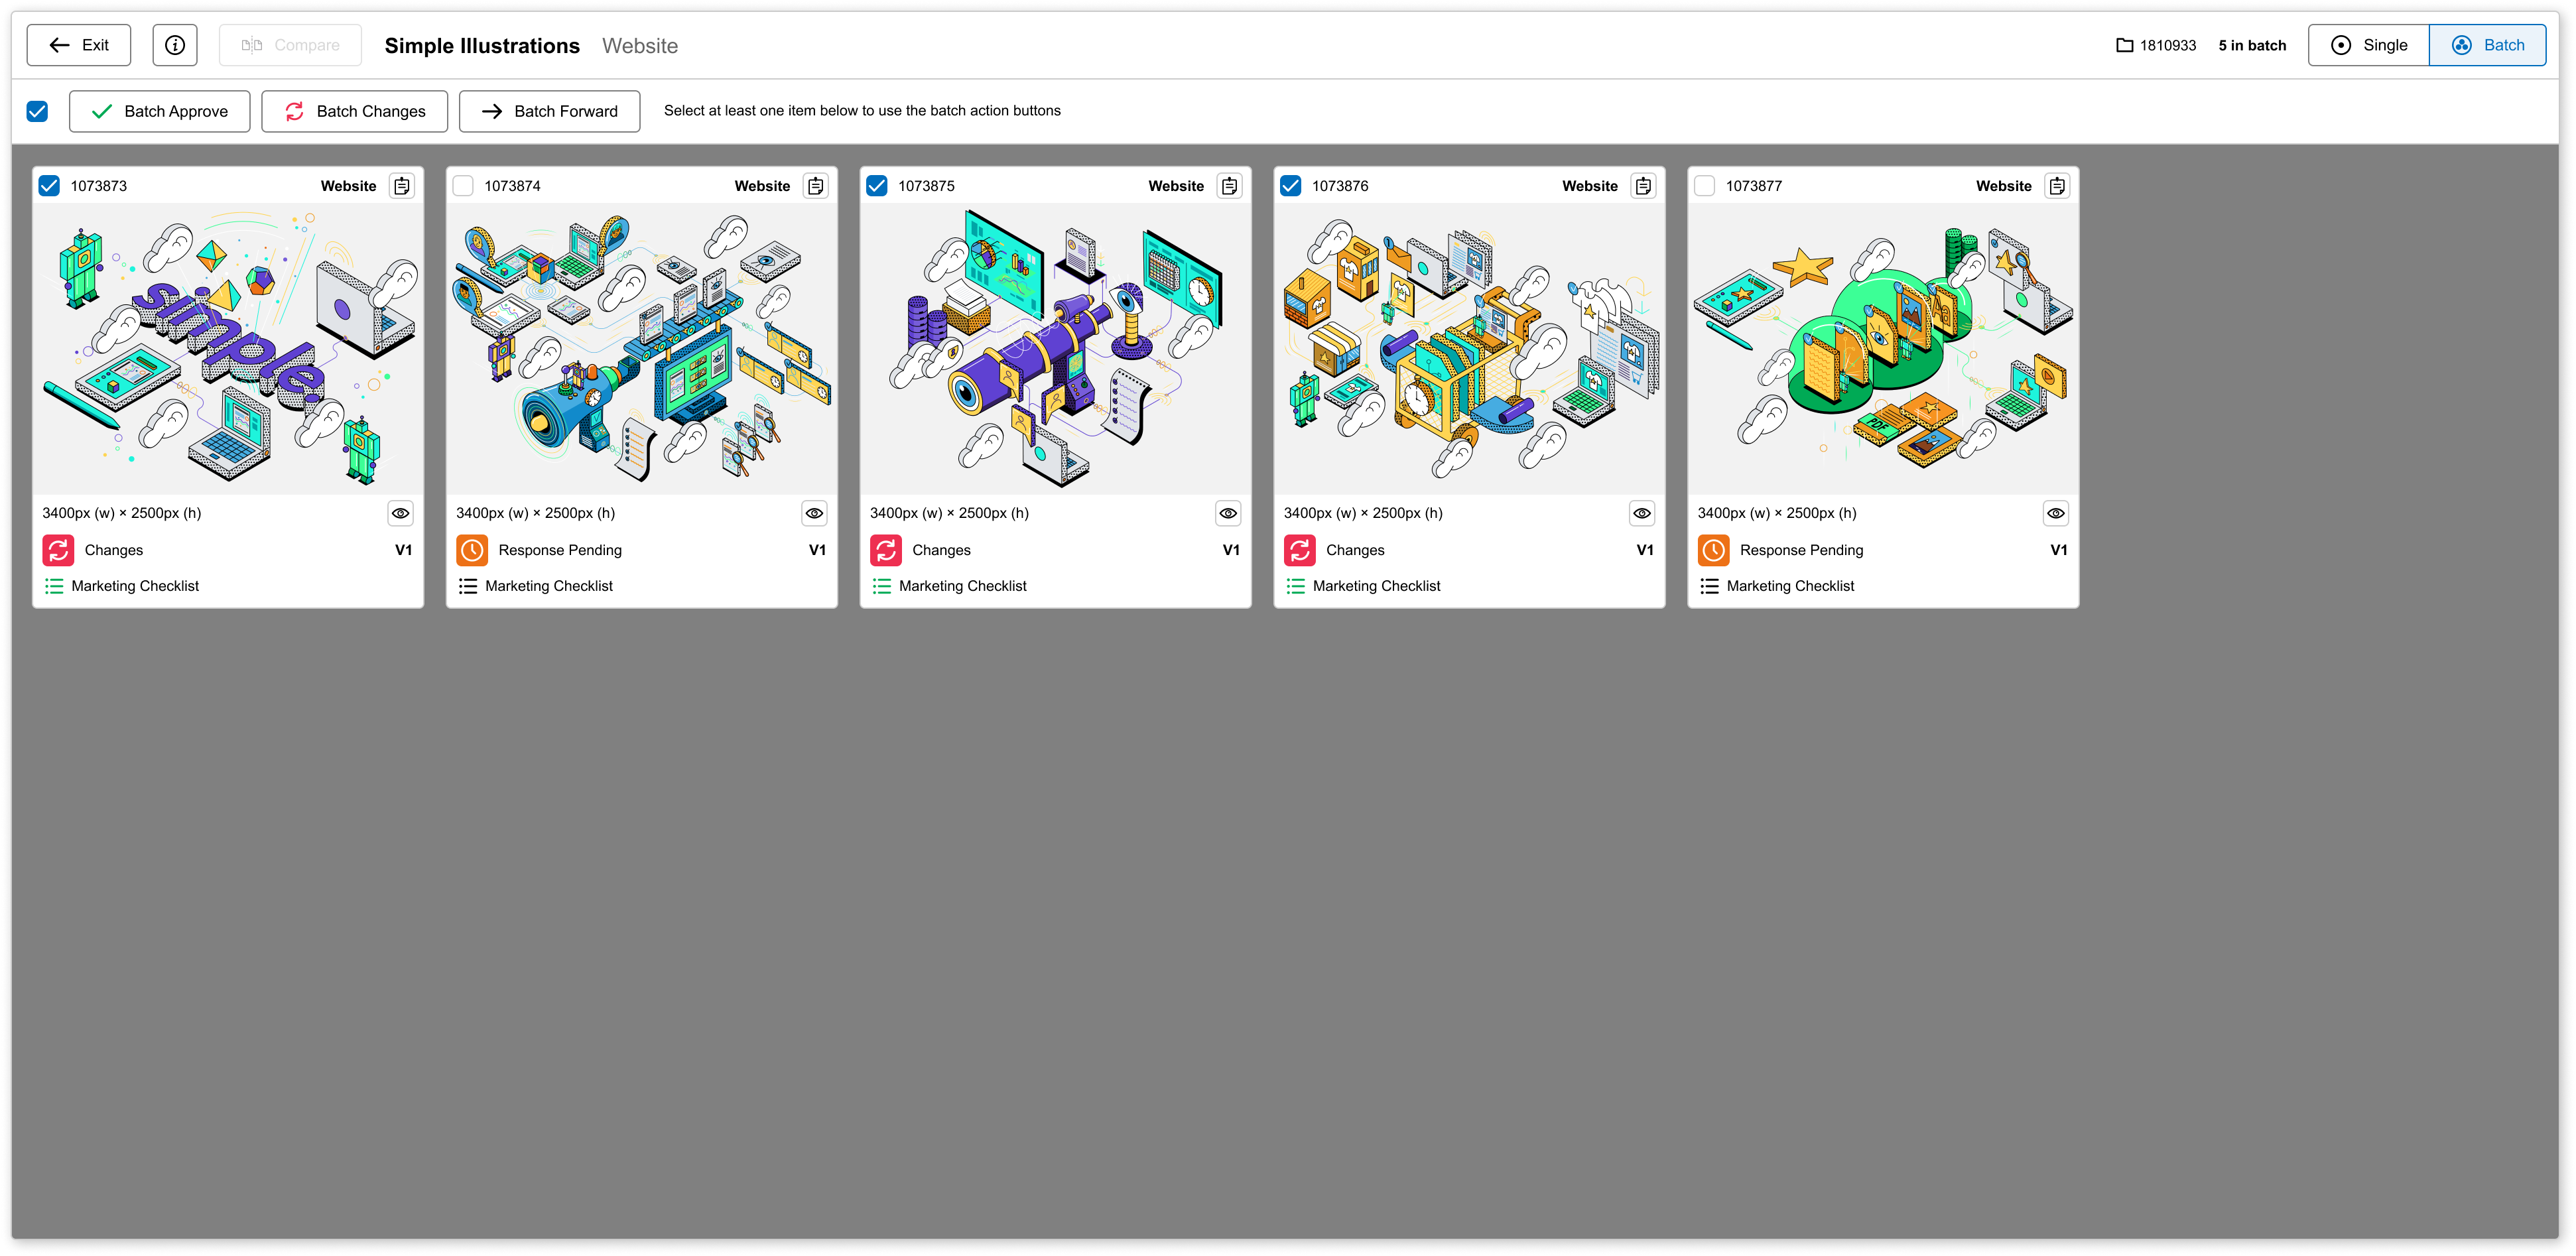Click the info circle icon
Screen dimensions: 2576x1256
tap(175, 45)
